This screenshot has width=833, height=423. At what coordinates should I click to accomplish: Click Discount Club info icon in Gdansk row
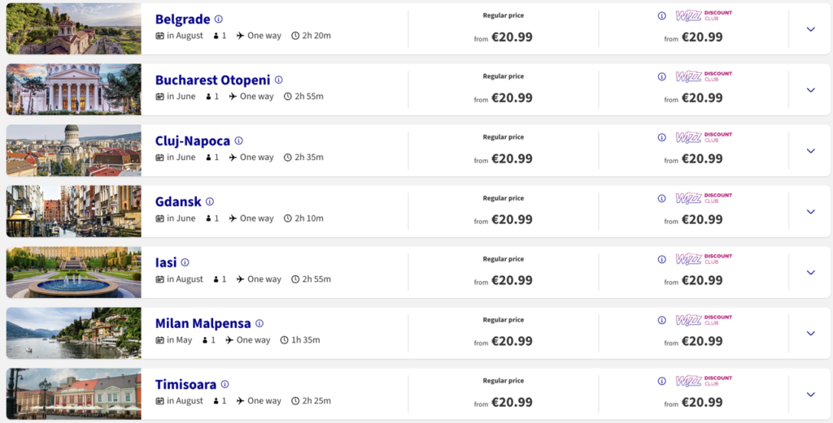pos(661,198)
